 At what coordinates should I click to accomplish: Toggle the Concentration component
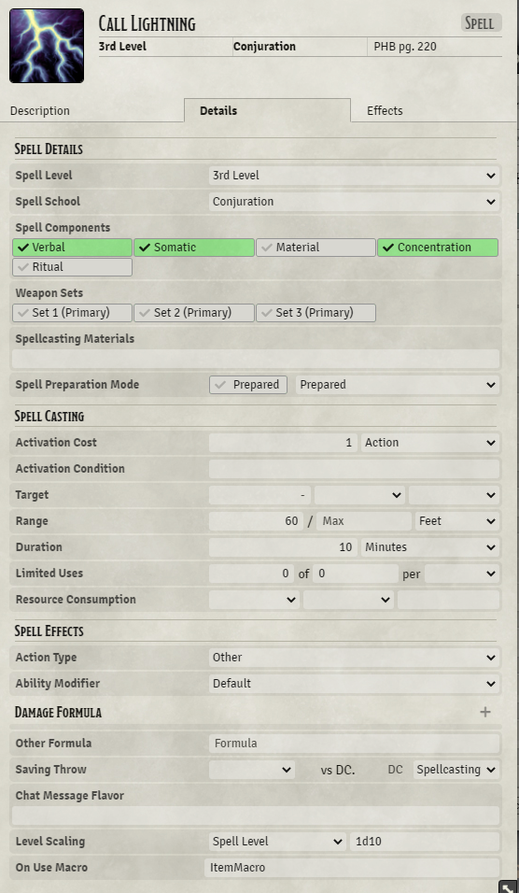point(438,248)
